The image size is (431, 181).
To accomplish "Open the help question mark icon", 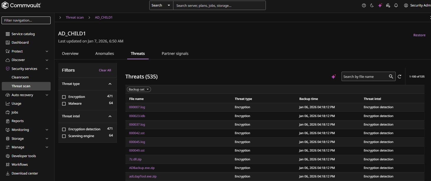I will [364, 5].
